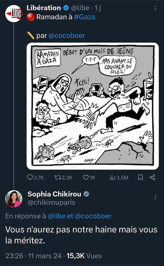View analytics showing 3,5M impressions

coord(119,178)
